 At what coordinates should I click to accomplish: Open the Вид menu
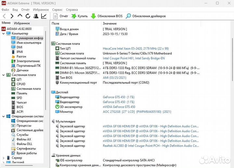point(15,9)
